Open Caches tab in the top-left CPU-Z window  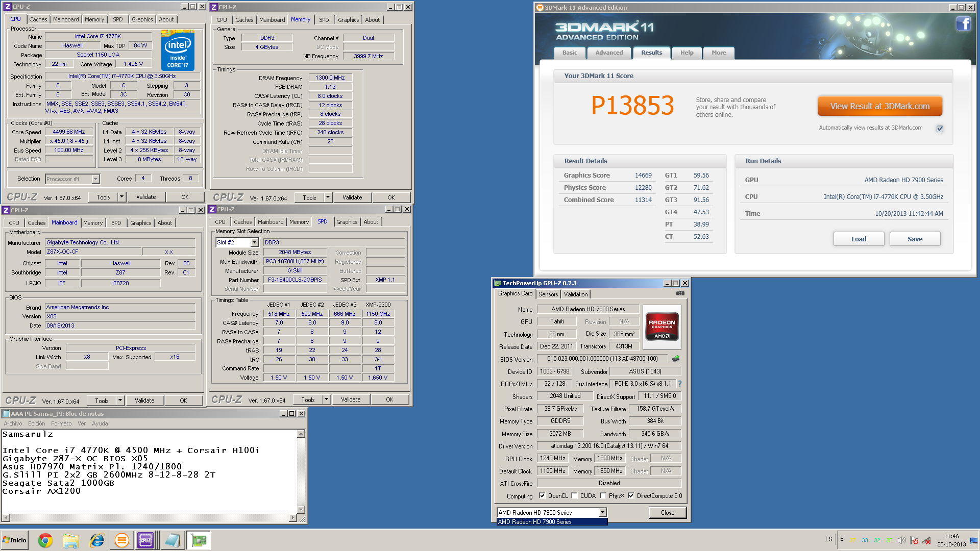(x=38, y=19)
